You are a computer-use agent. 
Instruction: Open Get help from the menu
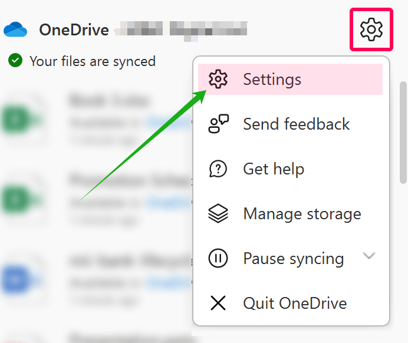pyautogui.click(x=274, y=169)
